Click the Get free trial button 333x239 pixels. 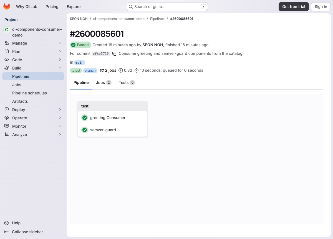[x=294, y=7]
